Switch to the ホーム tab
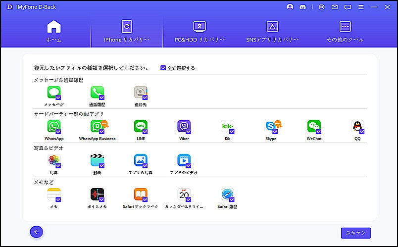This screenshot has height=247, width=398. point(54,31)
